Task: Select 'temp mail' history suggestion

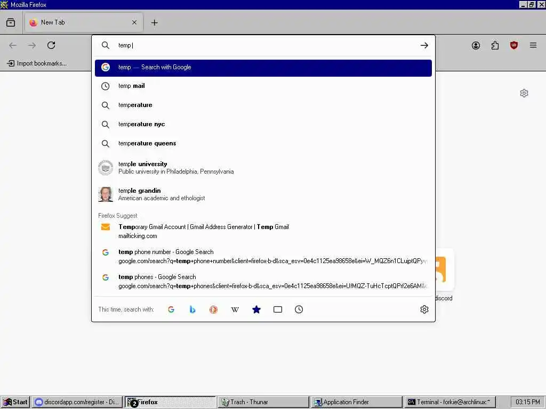Action: pos(263,86)
